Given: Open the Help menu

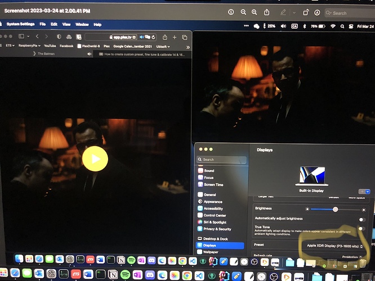Looking at the screenshot, I should 97,25.
